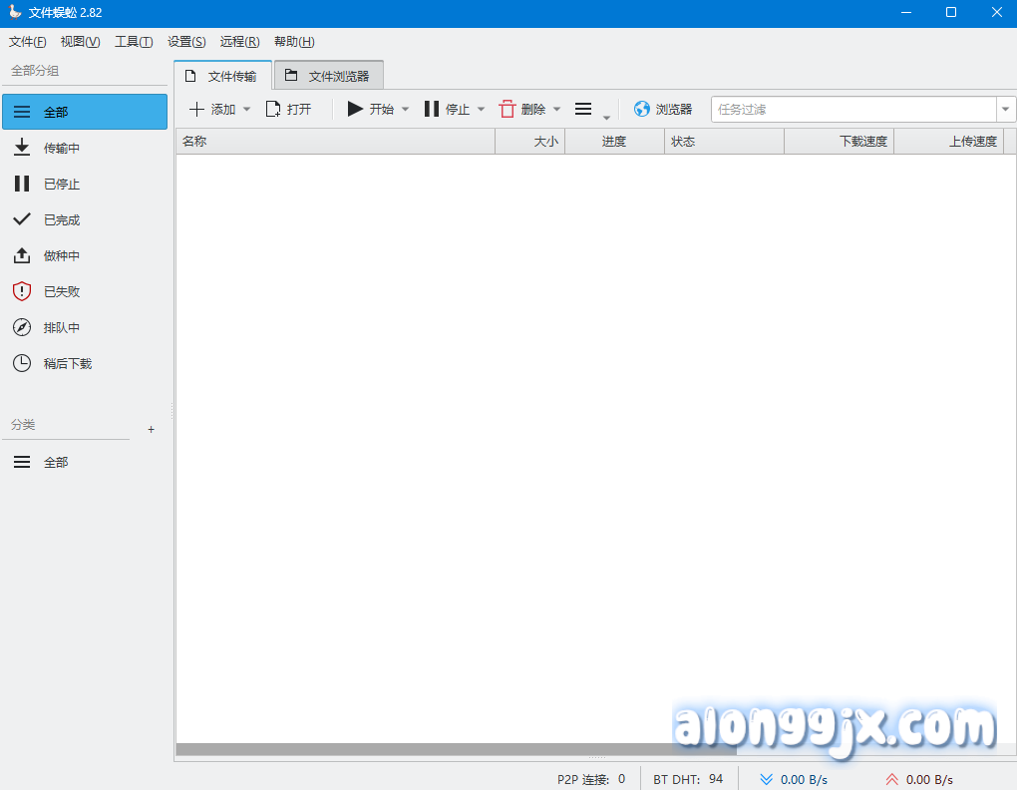The height and width of the screenshot is (790, 1017).
Task: Open the Browser (浏览器) globe icon
Action: click(x=642, y=110)
